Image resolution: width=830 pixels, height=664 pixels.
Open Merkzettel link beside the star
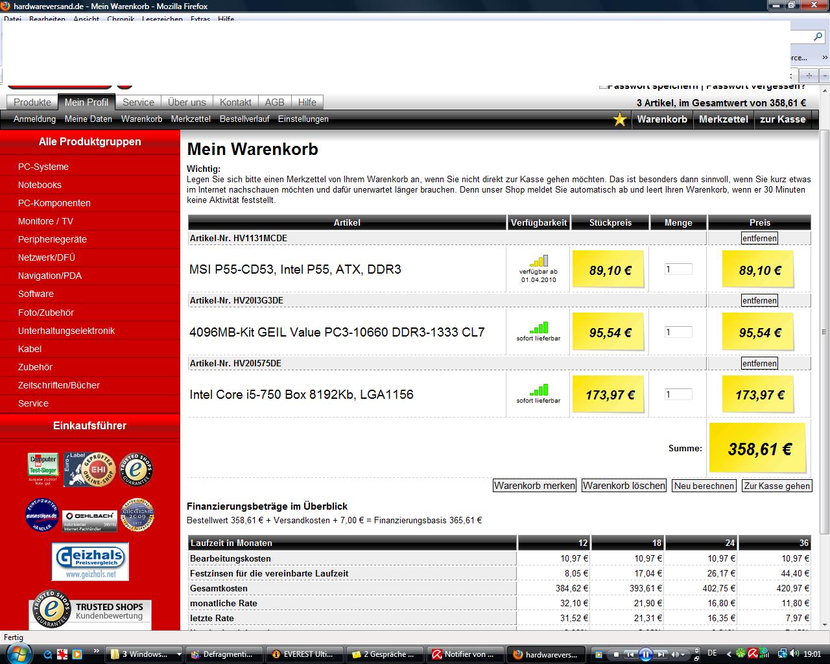(724, 119)
